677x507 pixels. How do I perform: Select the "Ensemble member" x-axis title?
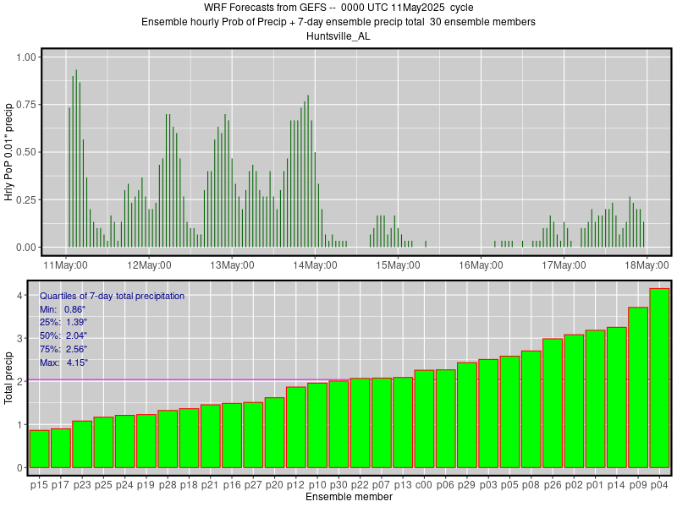click(x=349, y=497)
